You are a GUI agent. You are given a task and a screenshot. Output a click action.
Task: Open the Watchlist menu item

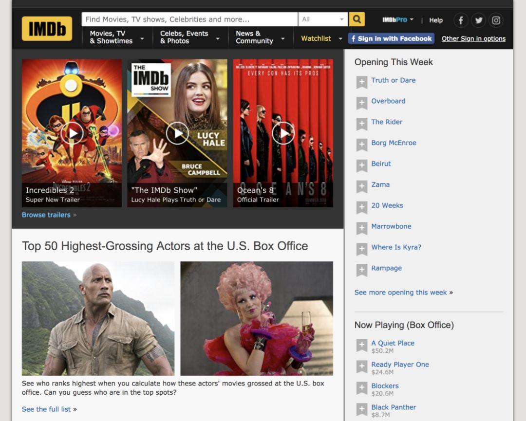316,38
